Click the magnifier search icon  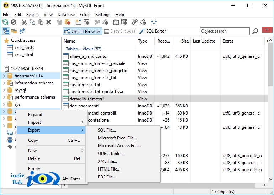tap(255, 31)
